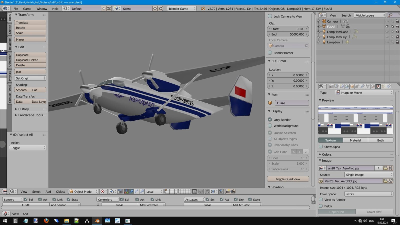Open the World properties tab icon

click(x=347, y=86)
